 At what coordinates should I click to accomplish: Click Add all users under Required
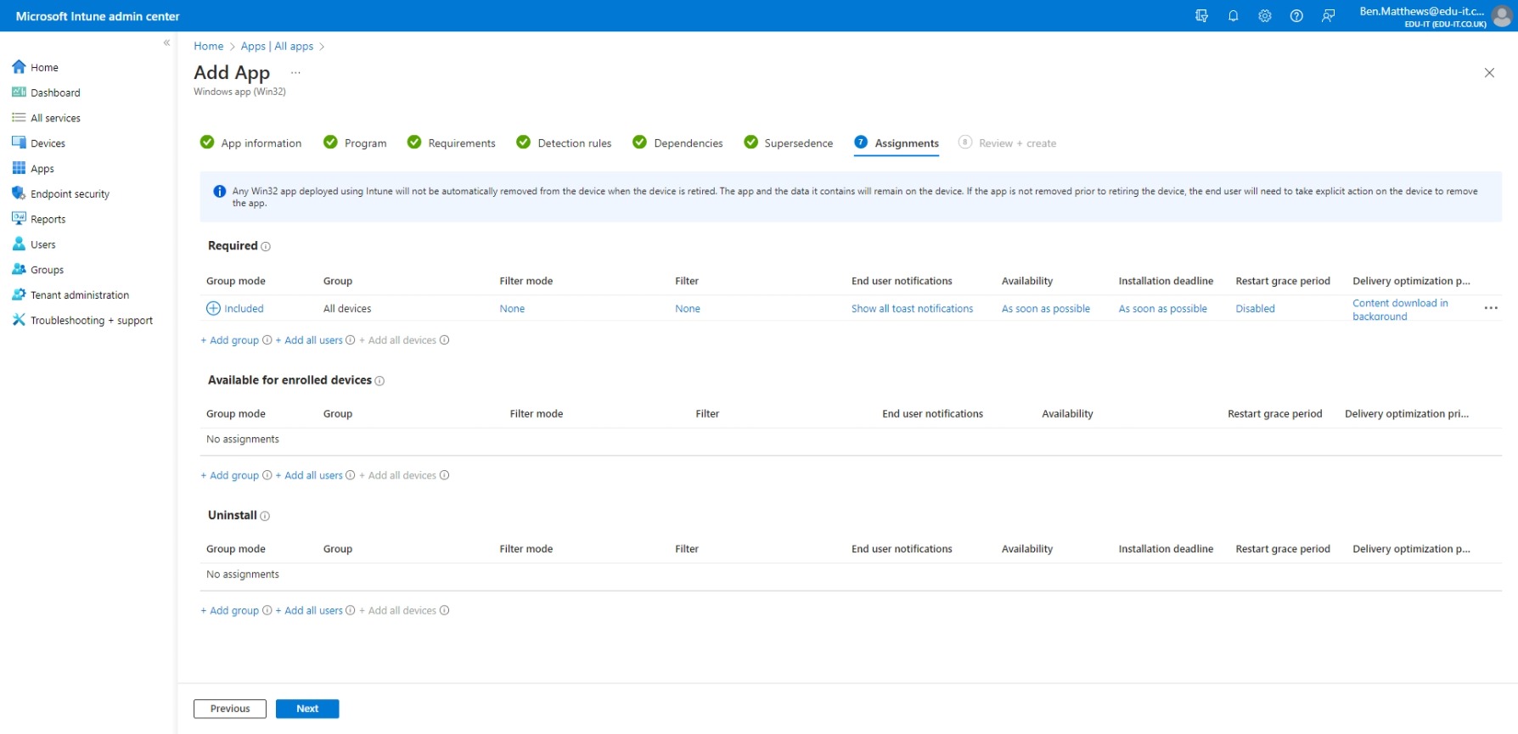309,340
